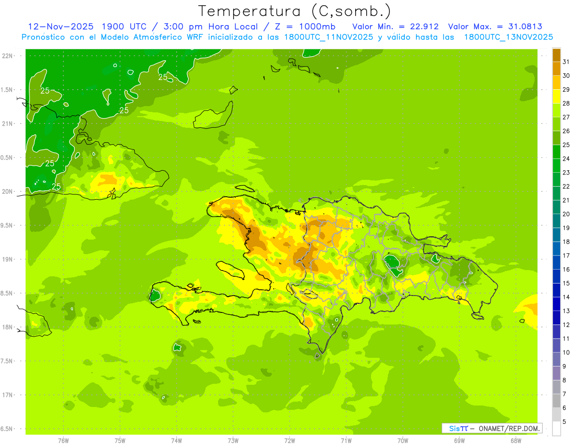
Task: Click the '70W' longitude axis label
Action: [403, 440]
